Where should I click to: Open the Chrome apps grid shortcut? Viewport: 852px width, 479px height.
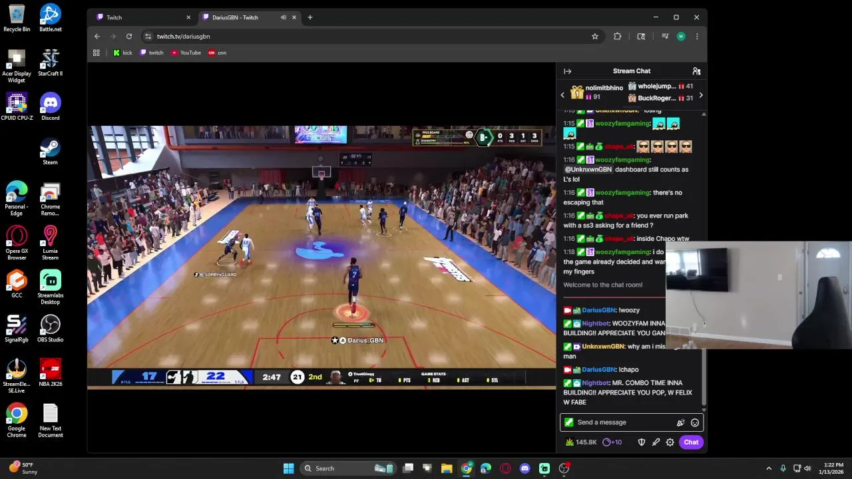click(x=97, y=53)
